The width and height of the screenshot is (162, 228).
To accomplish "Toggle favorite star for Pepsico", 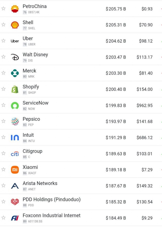I will tap(3, 121).
